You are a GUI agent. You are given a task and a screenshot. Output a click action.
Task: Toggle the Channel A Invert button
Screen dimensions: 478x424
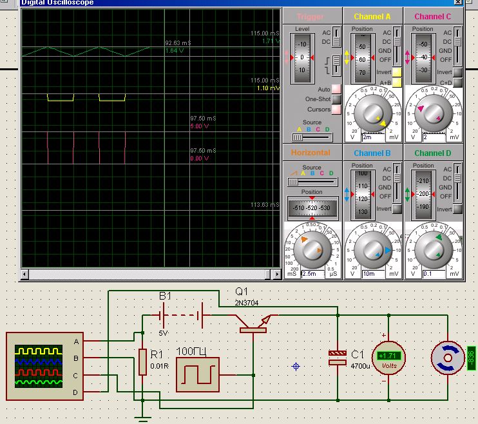pos(397,72)
